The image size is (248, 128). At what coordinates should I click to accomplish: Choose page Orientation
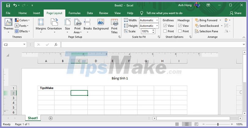(x=54, y=26)
